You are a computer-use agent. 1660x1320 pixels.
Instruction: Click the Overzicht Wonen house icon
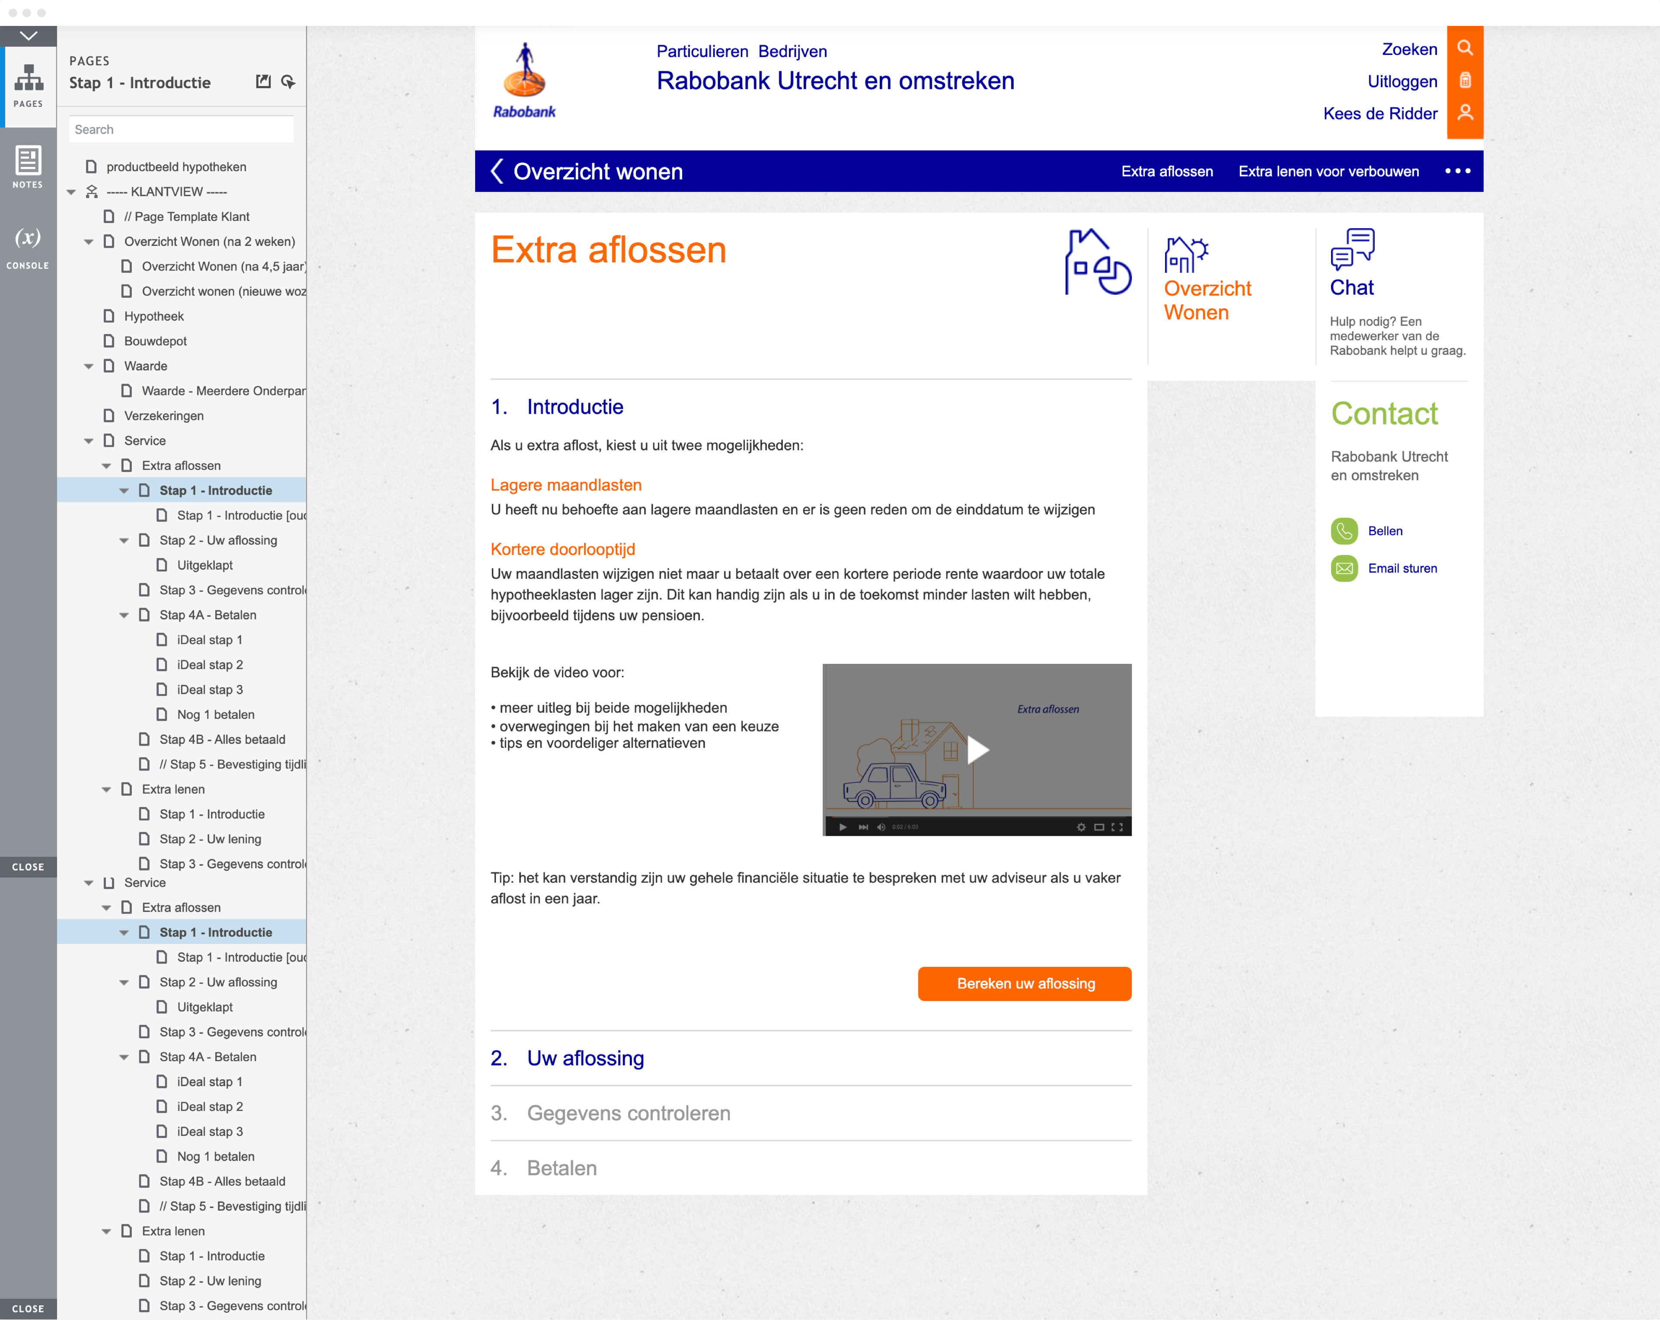pos(1186,255)
